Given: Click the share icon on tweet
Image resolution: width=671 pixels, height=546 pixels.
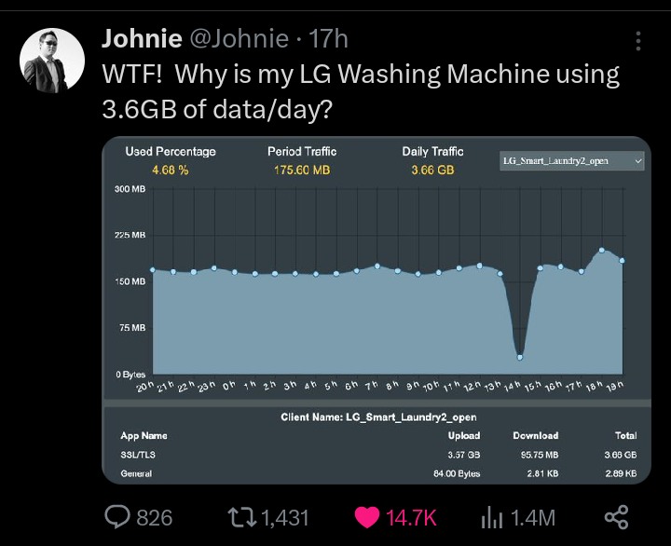Looking at the screenshot, I should (616, 517).
